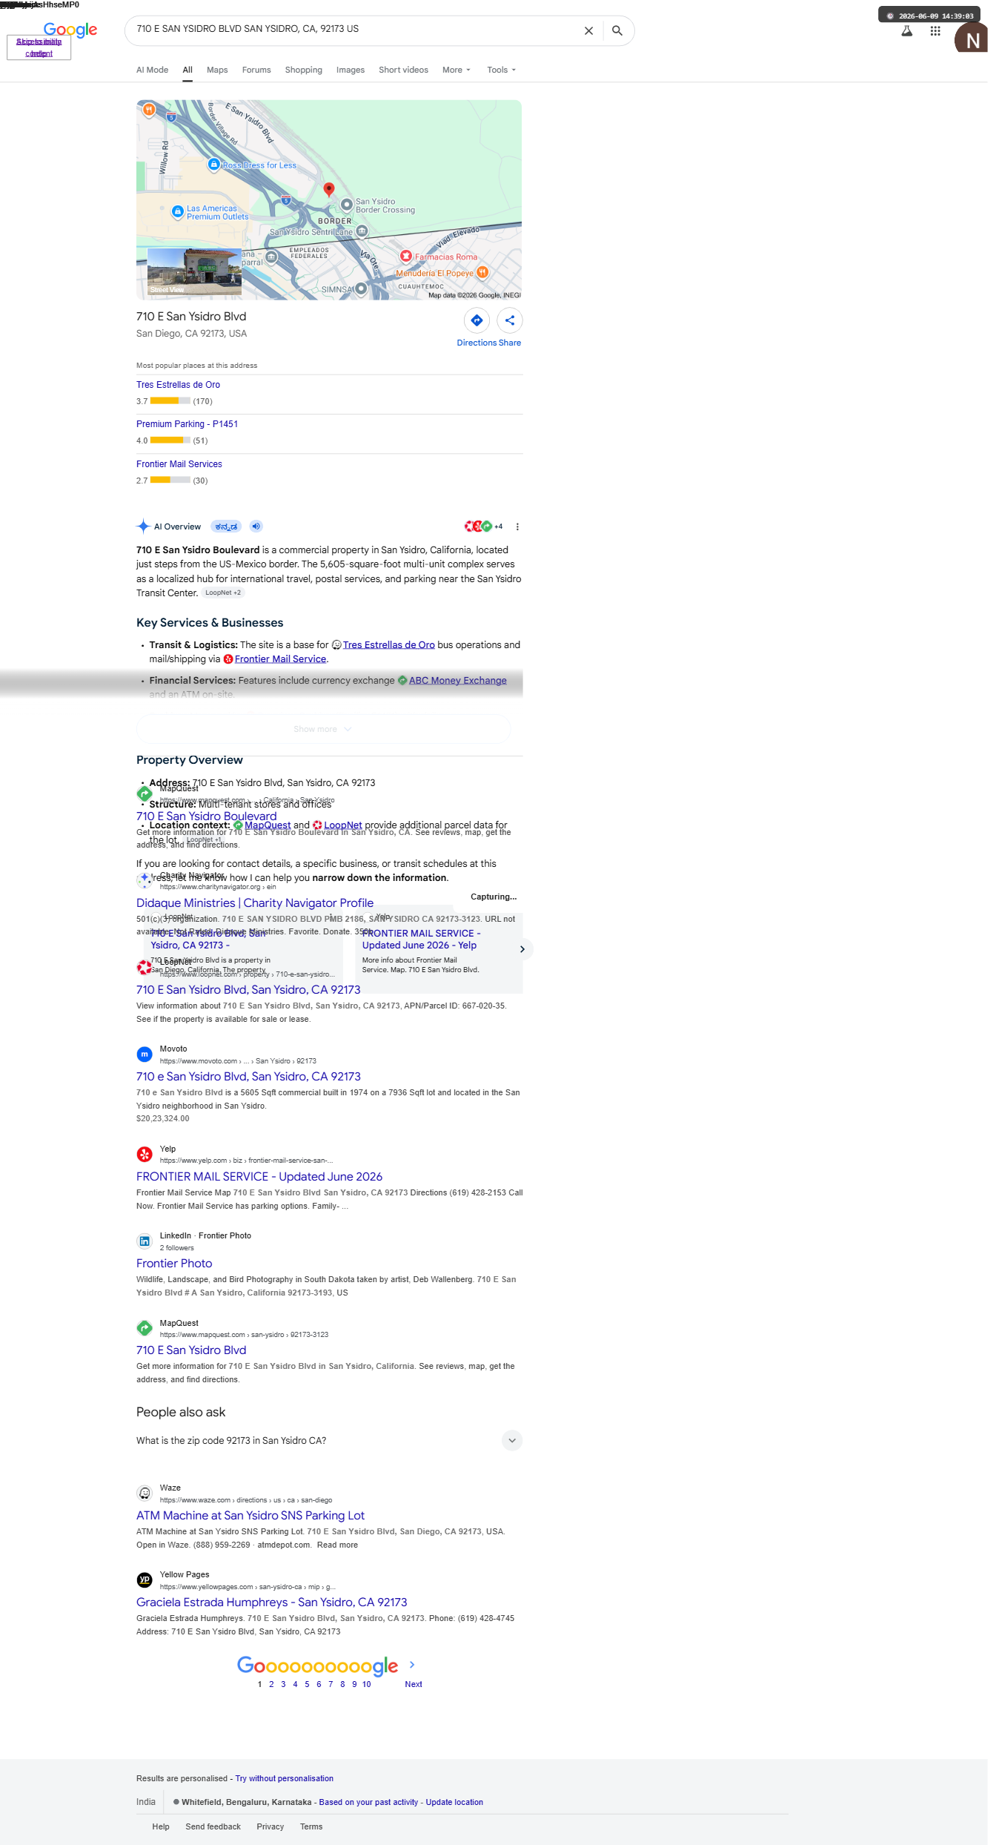Select the San Ysidro Border Crossing marker
The image size is (999, 1845).
346,205
